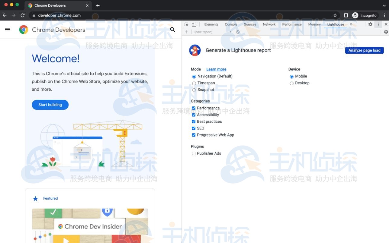The width and height of the screenshot is (389, 243).
Task: Open Chrome's three-dot menu
Action: click(x=384, y=15)
